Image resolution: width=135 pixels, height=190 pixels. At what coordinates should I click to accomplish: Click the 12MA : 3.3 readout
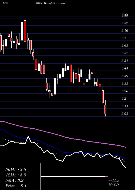[x=16, y=175]
